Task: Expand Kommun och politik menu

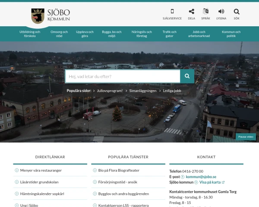Action: [x=231, y=34]
